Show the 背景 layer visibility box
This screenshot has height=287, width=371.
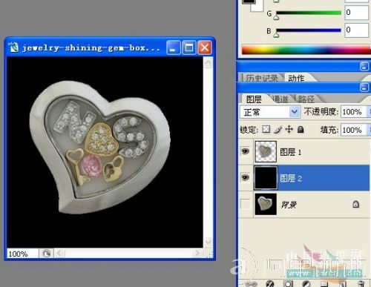tap(245, 204)
